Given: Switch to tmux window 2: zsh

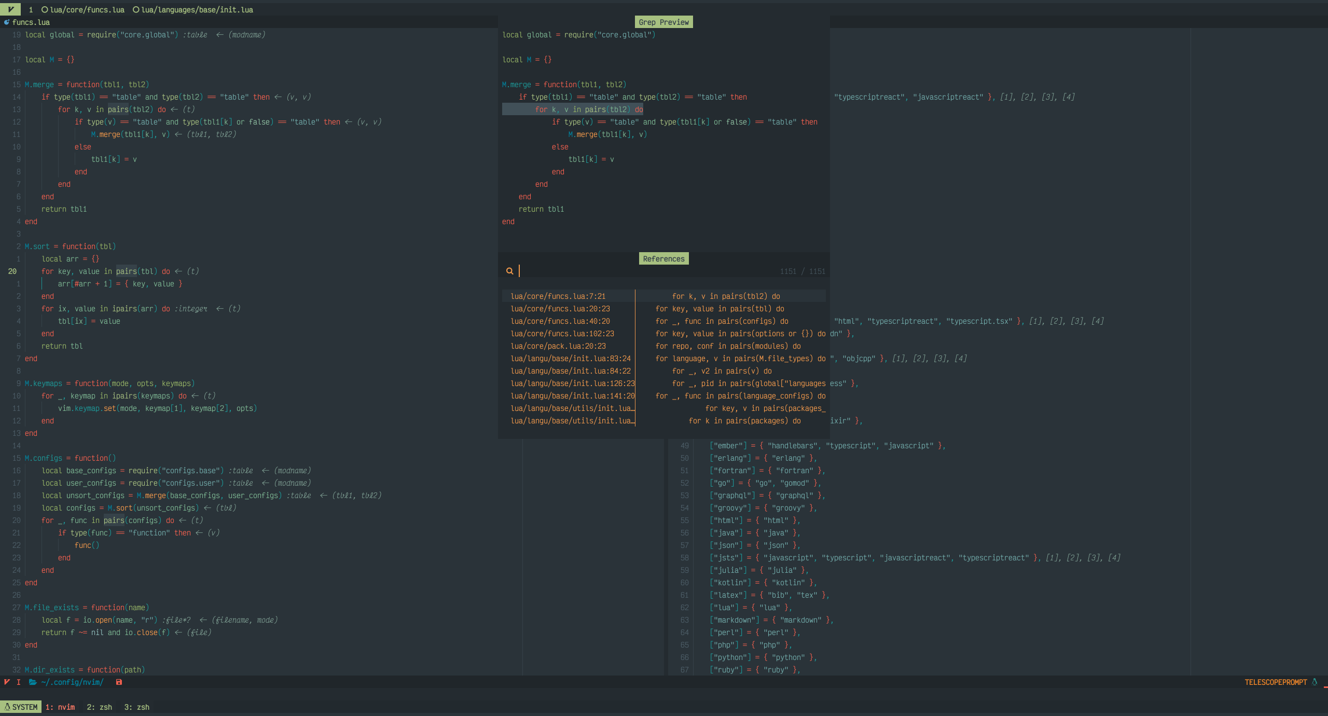Looking at the screenshot, I should (x=99, y=707).
